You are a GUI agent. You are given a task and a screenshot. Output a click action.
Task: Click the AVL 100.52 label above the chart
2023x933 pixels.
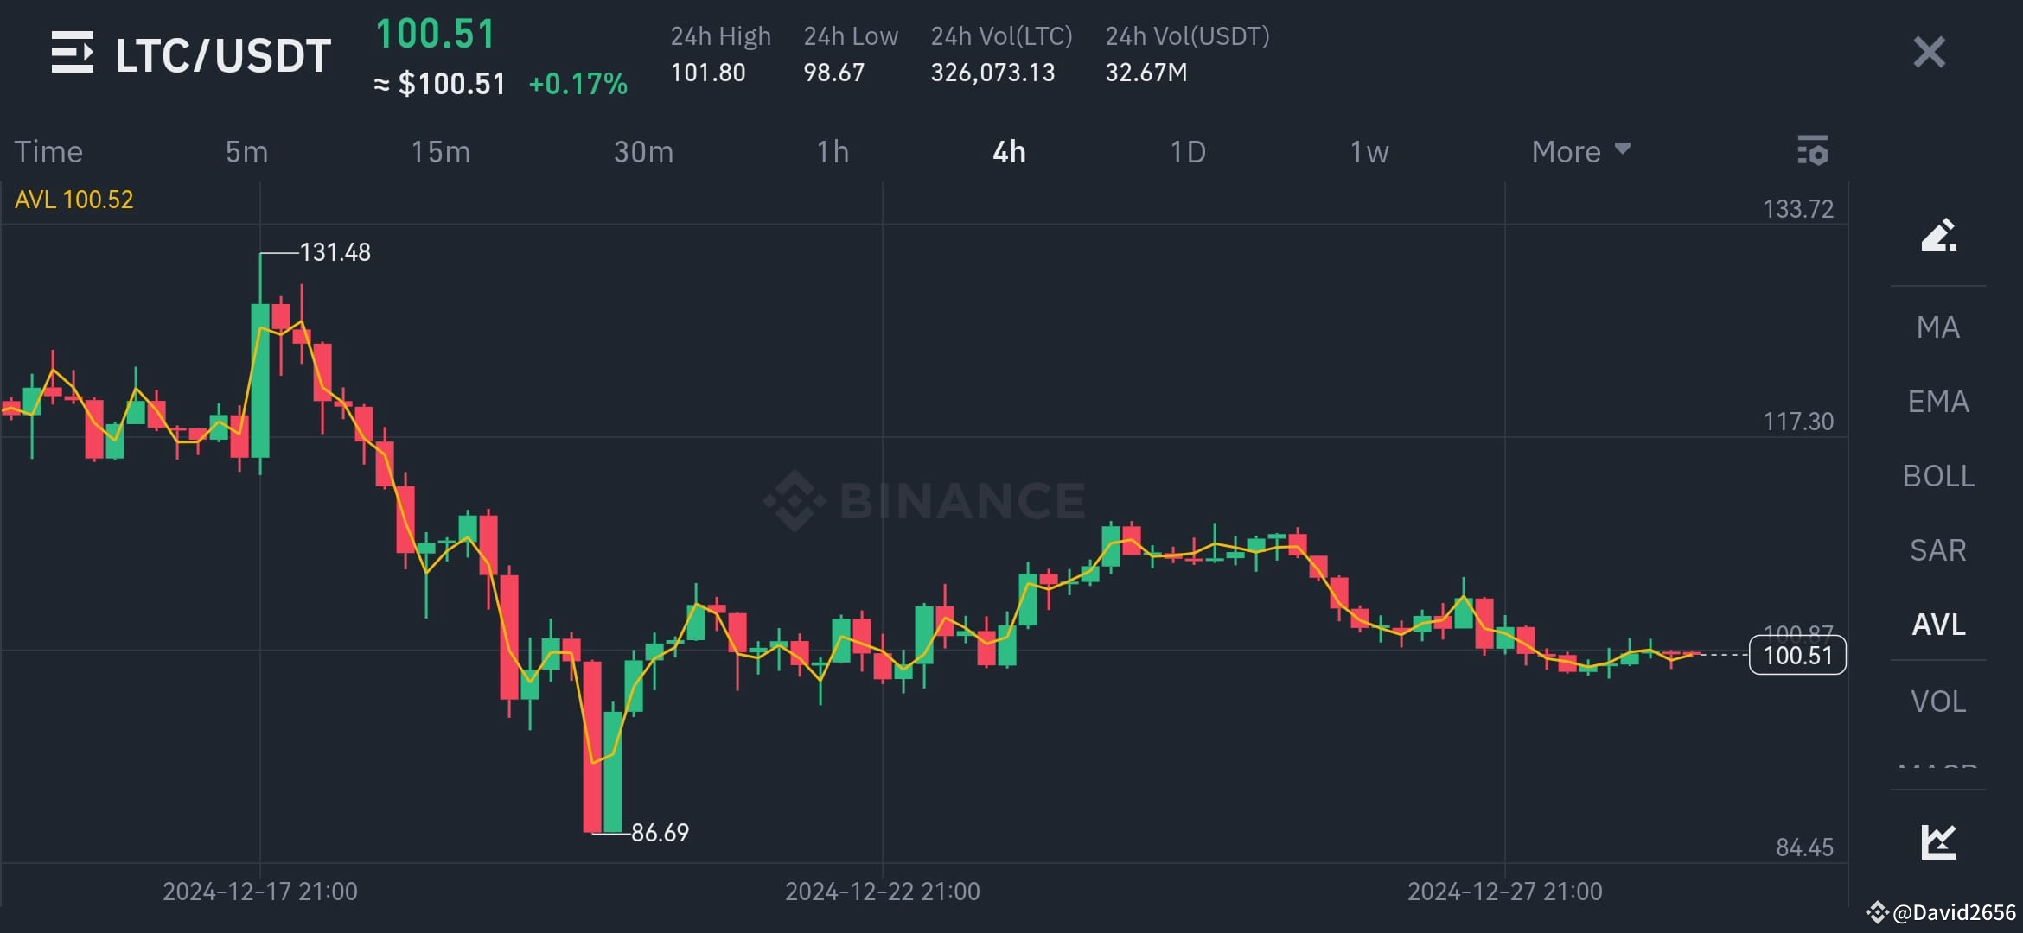click(x=73, y=199)
